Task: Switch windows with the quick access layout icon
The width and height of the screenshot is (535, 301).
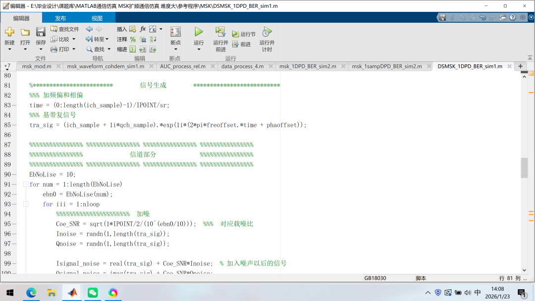Action: click(x=503, y=17)
